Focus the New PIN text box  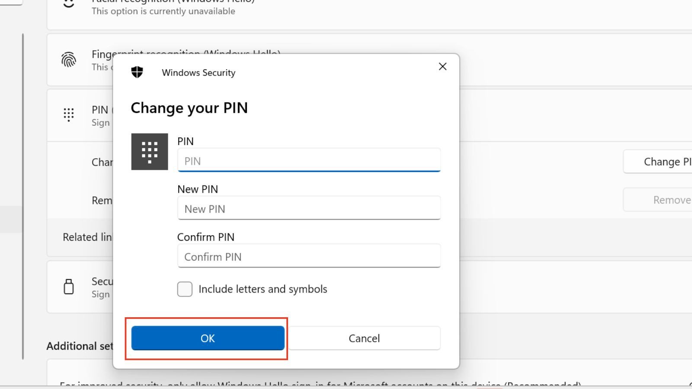308,208
